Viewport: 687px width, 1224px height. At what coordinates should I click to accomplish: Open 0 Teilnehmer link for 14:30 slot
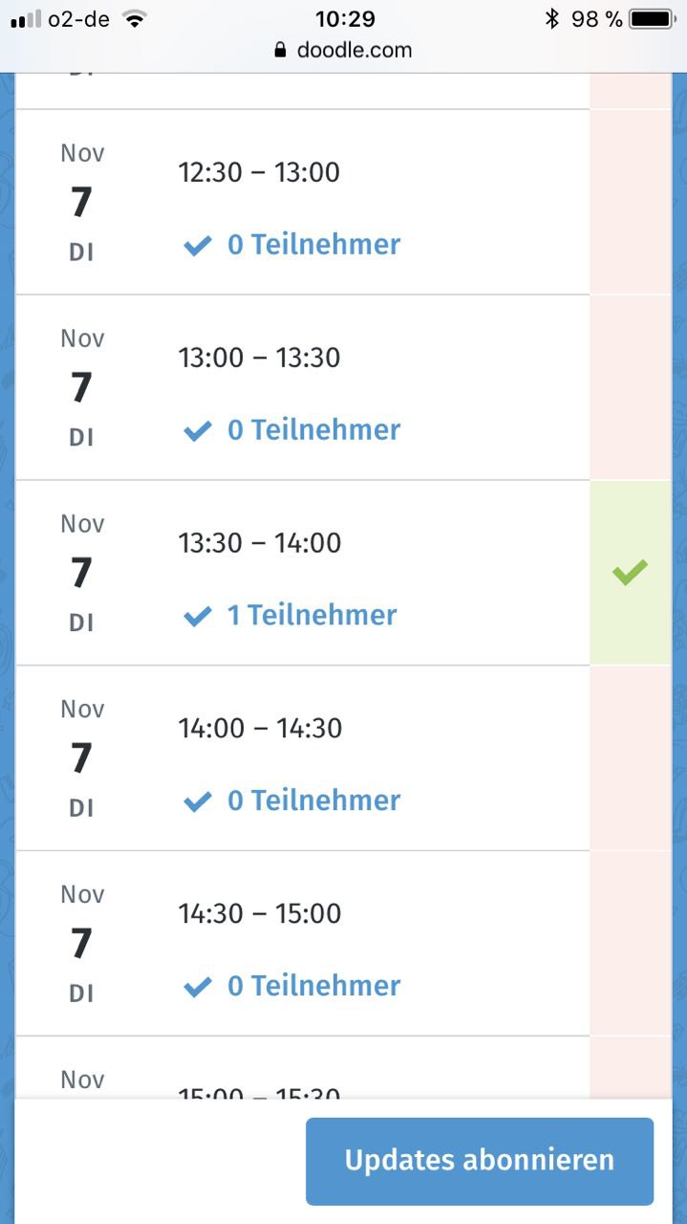tap(313, 986)
